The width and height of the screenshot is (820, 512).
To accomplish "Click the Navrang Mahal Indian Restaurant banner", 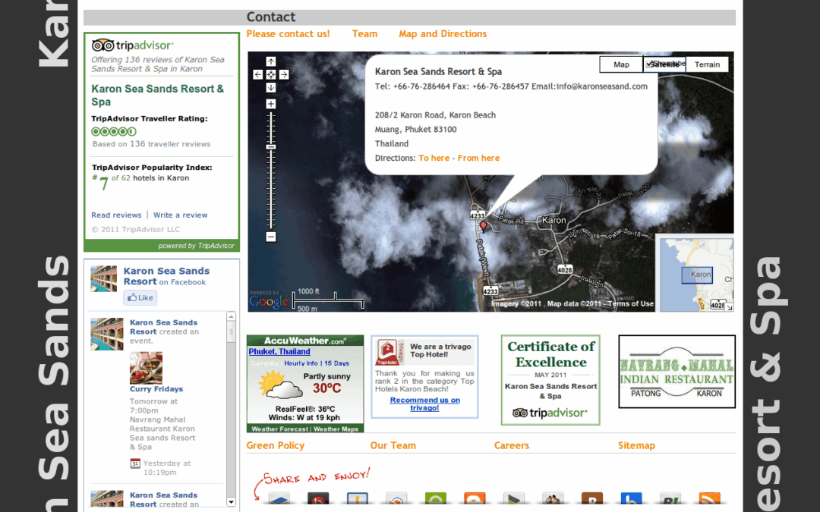I will pyautogui.click(x=676, y=372).
